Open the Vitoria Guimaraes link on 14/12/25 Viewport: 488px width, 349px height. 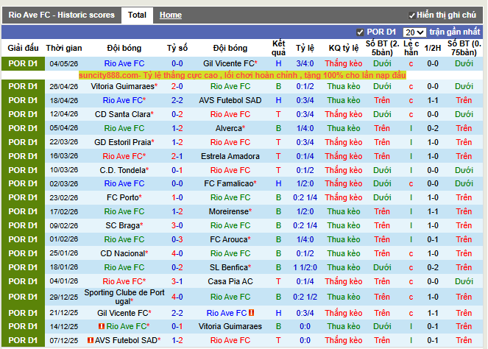coord(230,326)
